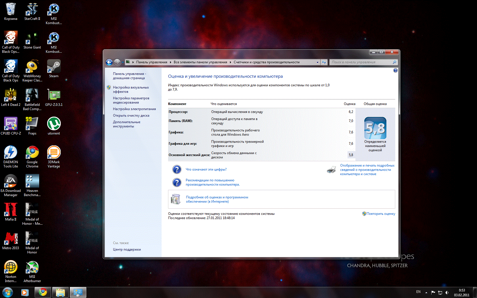The height and width of the screenshot is (298, 477).
Task: Click the Back arrow in control panel window
Action: click(x=109, y=62)
